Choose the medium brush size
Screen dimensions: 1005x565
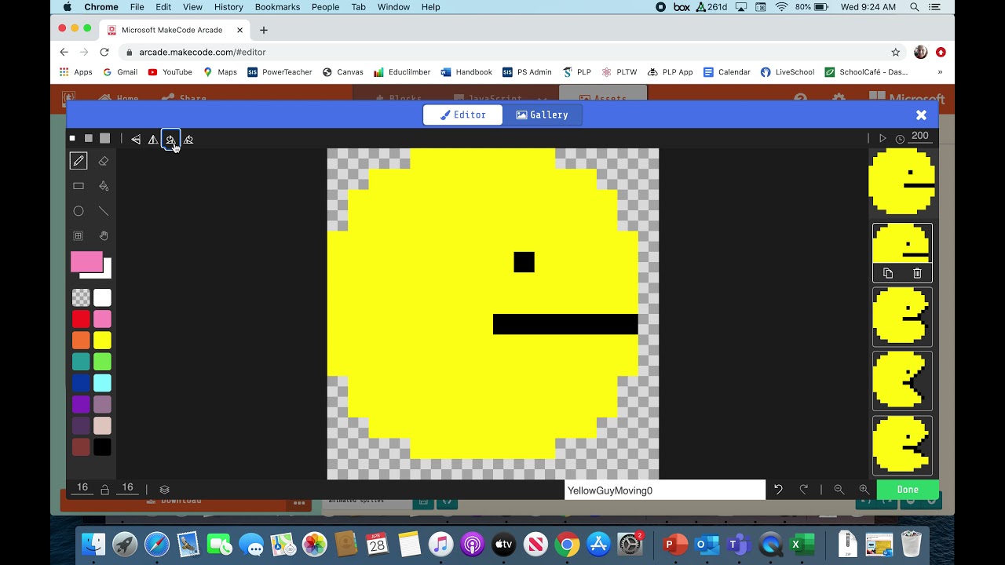(88, 138)
